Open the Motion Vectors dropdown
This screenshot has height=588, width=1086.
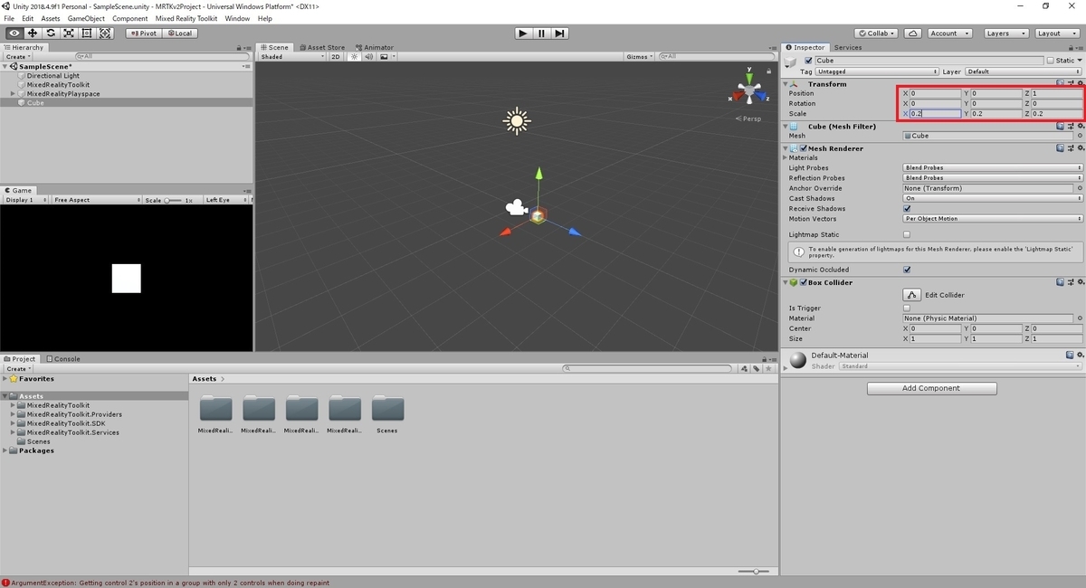click(993, 219)
